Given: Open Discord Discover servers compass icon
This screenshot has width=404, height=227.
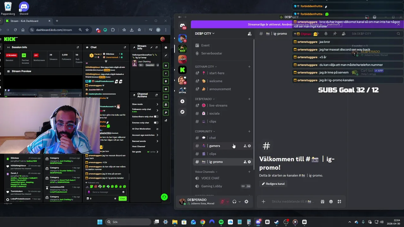Looking at the screenshot, I should click(182, 112).
